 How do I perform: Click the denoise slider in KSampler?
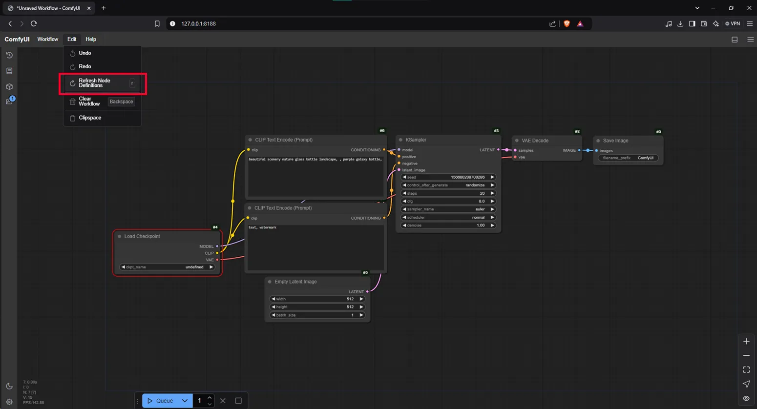[x=448, y=225]
